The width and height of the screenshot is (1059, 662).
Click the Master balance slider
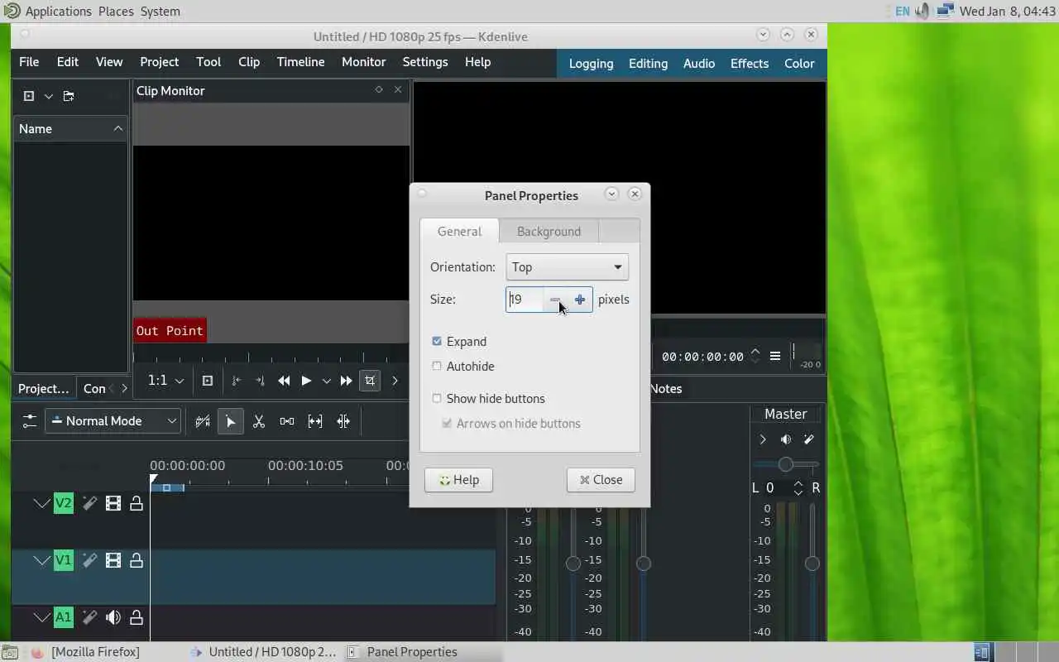point(786,465)
